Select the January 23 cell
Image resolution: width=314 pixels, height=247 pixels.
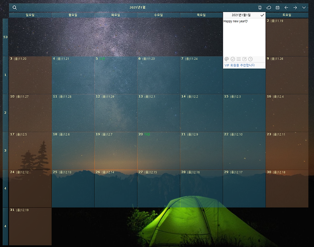pos(287,151)
